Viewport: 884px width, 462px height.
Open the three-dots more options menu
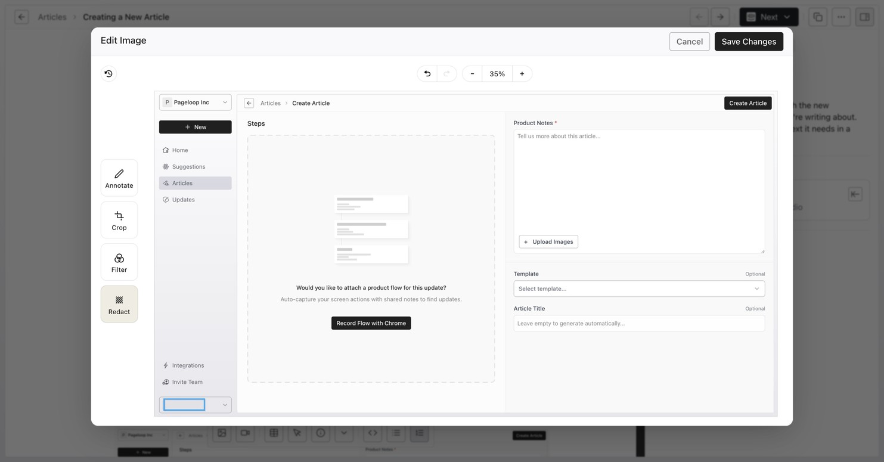tap(841, 17)
